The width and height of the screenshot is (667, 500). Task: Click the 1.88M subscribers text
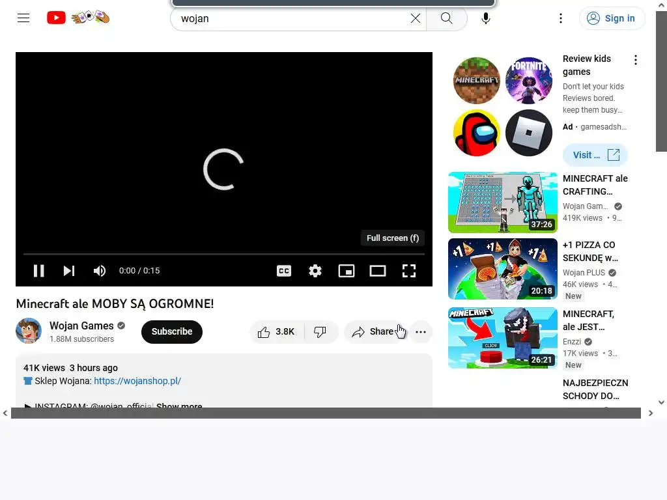pos(81,339)
